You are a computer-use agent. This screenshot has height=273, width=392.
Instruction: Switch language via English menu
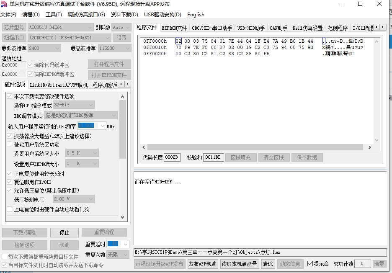point(196,15)
